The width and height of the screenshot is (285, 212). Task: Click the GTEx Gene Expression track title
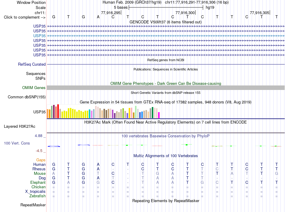165,102
